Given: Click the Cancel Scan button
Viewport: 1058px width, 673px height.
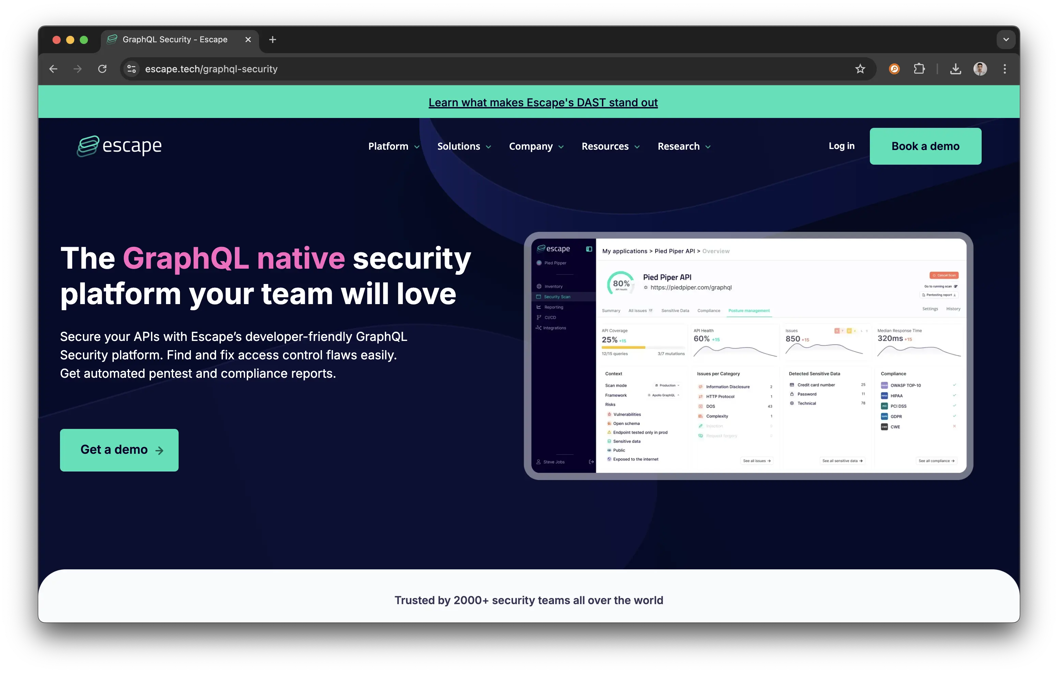Looking at the screenshot, I should (944, 275).
